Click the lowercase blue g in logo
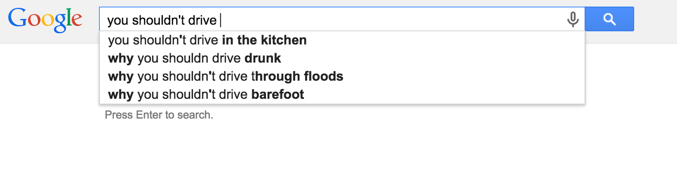The height and width of the screenshot is (191, 677). [x=60, y=22]
